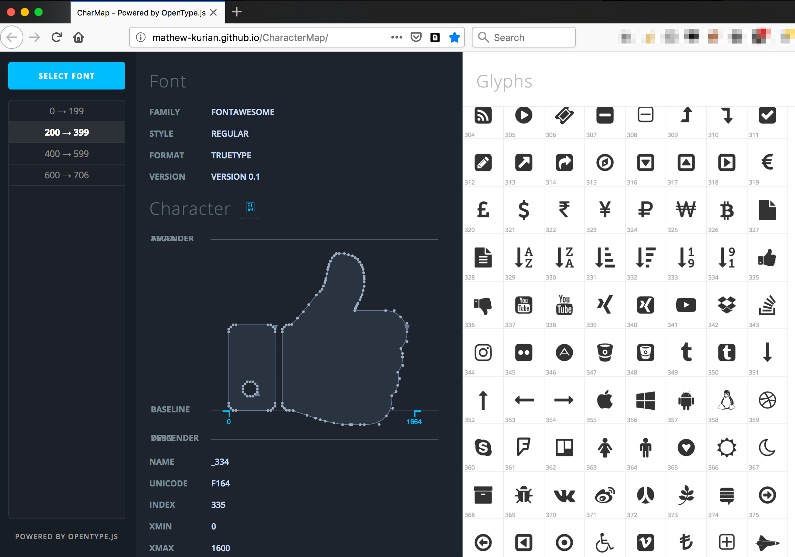Click the bug glyph numbered 369

click(523, 495)
